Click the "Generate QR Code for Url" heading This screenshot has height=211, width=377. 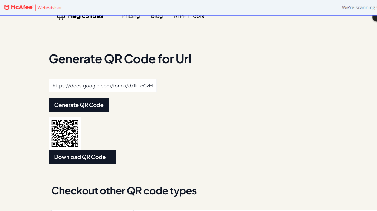coord(120,59)
